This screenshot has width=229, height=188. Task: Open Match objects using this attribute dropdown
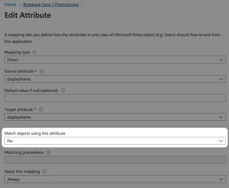click(115, 141)
